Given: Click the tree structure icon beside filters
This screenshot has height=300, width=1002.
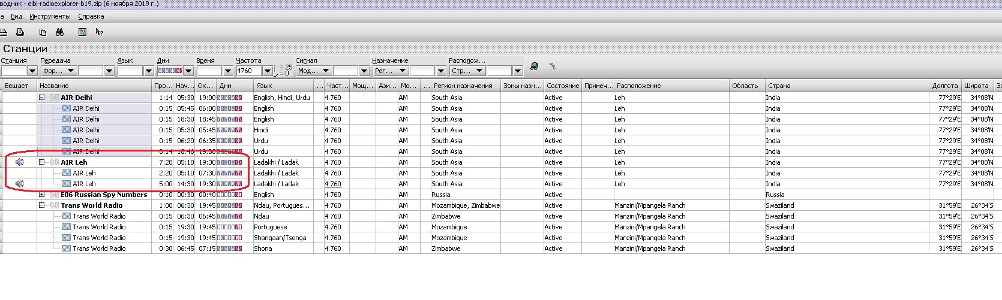Looking at the screenshot, I should pos(553,66).
